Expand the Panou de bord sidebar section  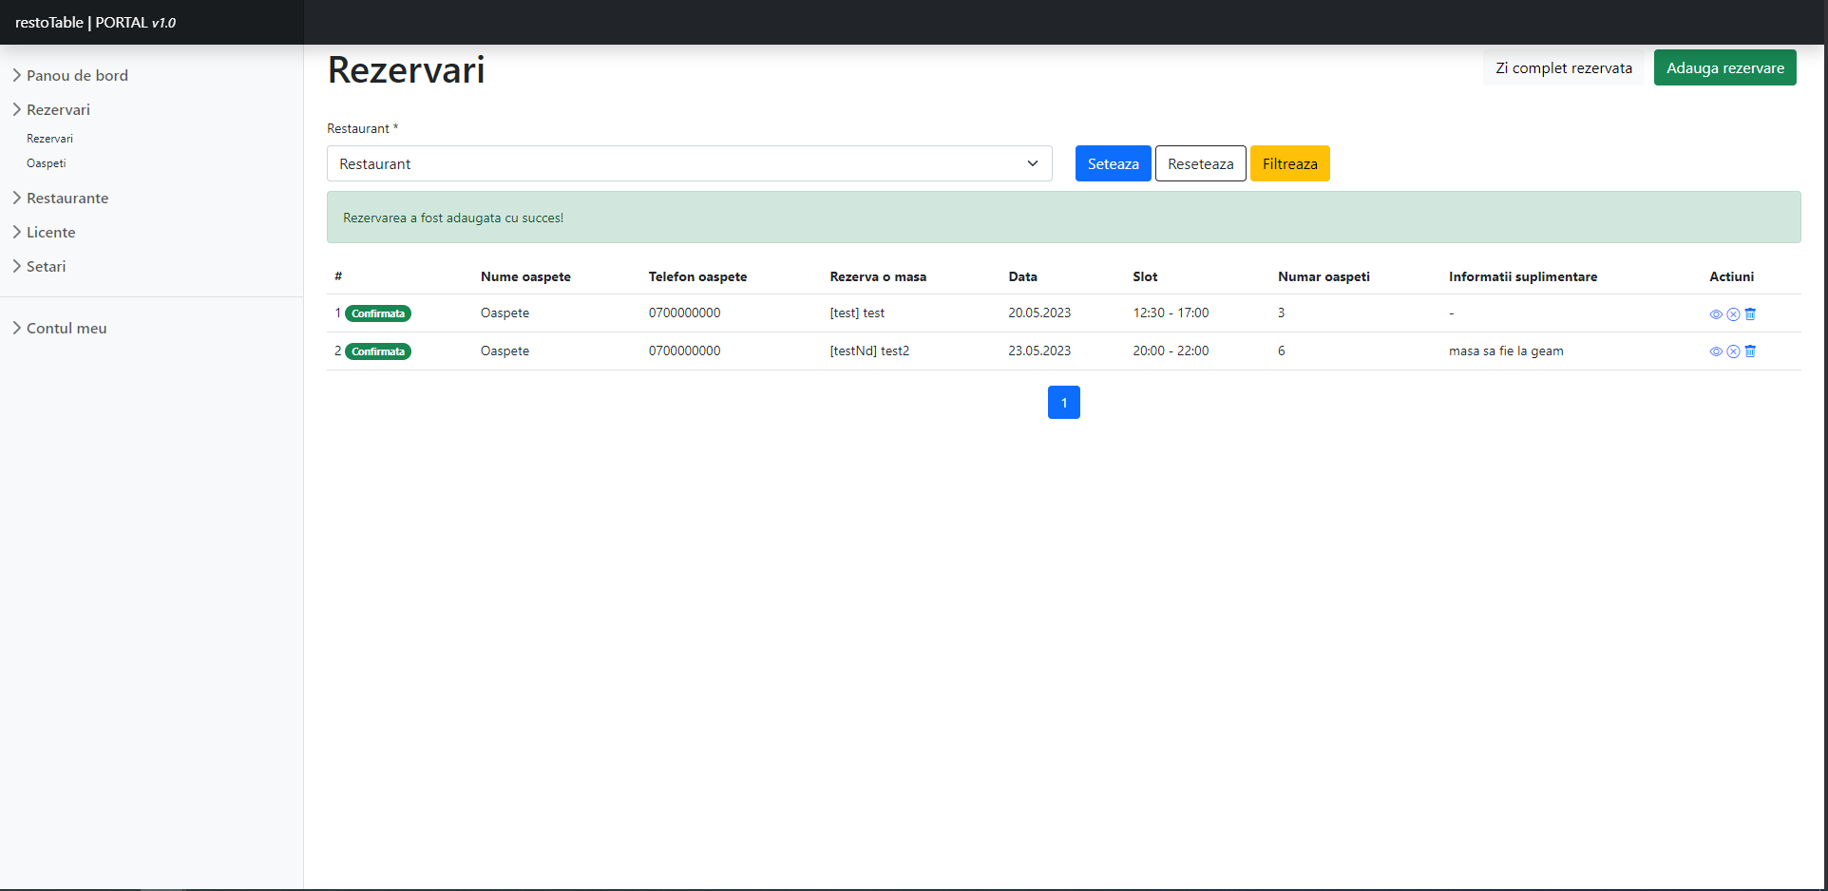tap(76, 75)
